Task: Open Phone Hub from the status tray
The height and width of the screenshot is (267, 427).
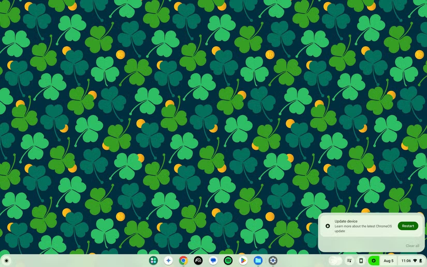Action: click(x=361, y=261)
